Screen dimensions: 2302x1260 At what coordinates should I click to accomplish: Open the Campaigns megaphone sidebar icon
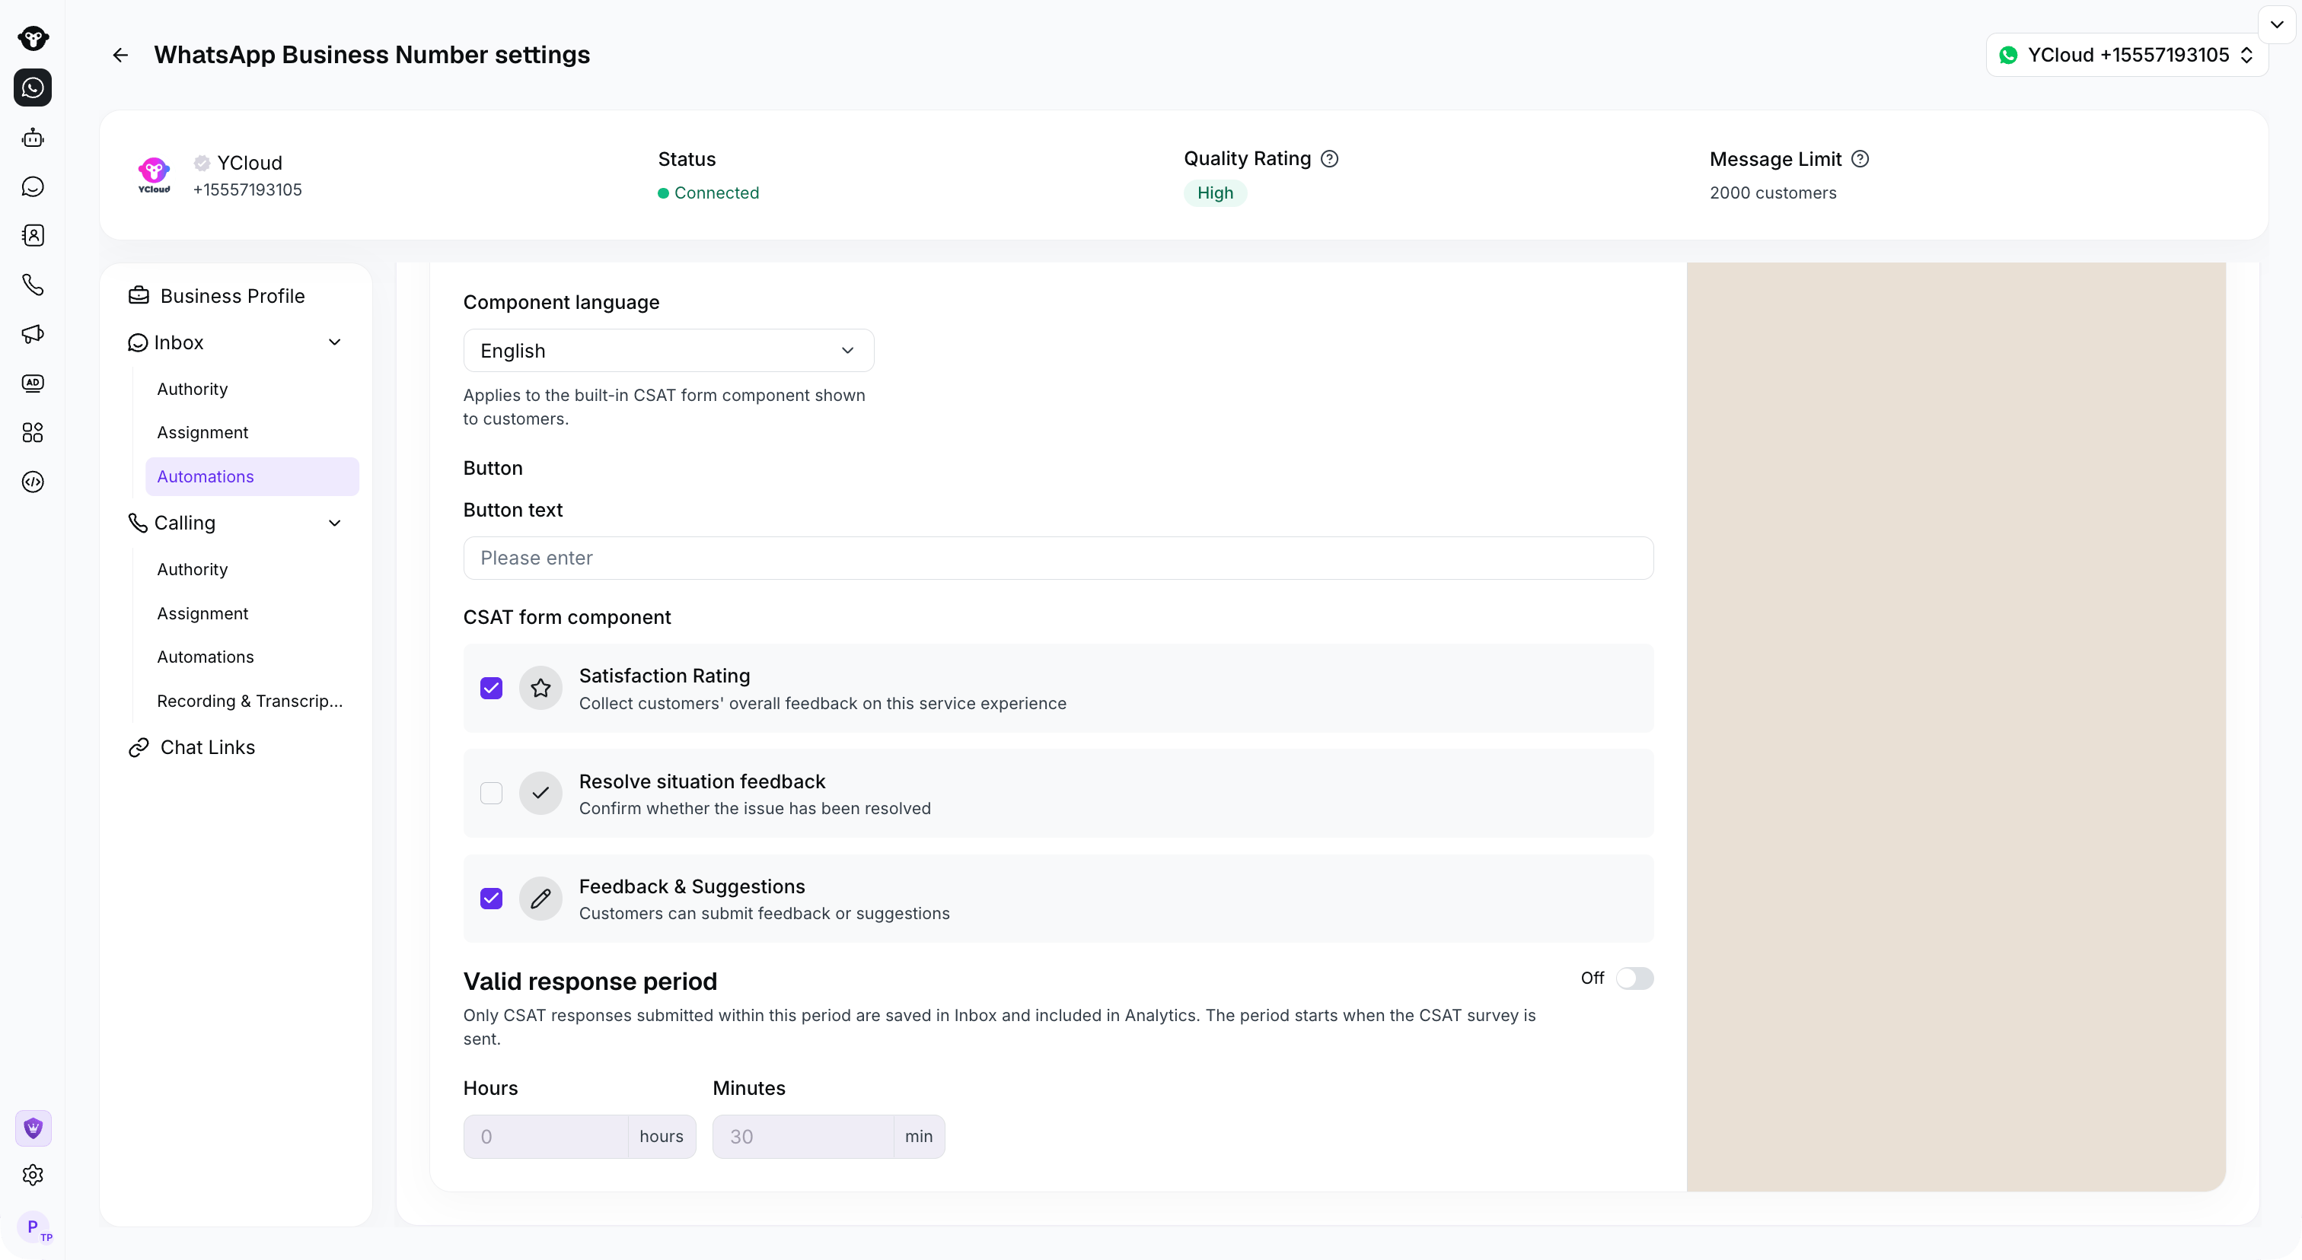[33, 334]
